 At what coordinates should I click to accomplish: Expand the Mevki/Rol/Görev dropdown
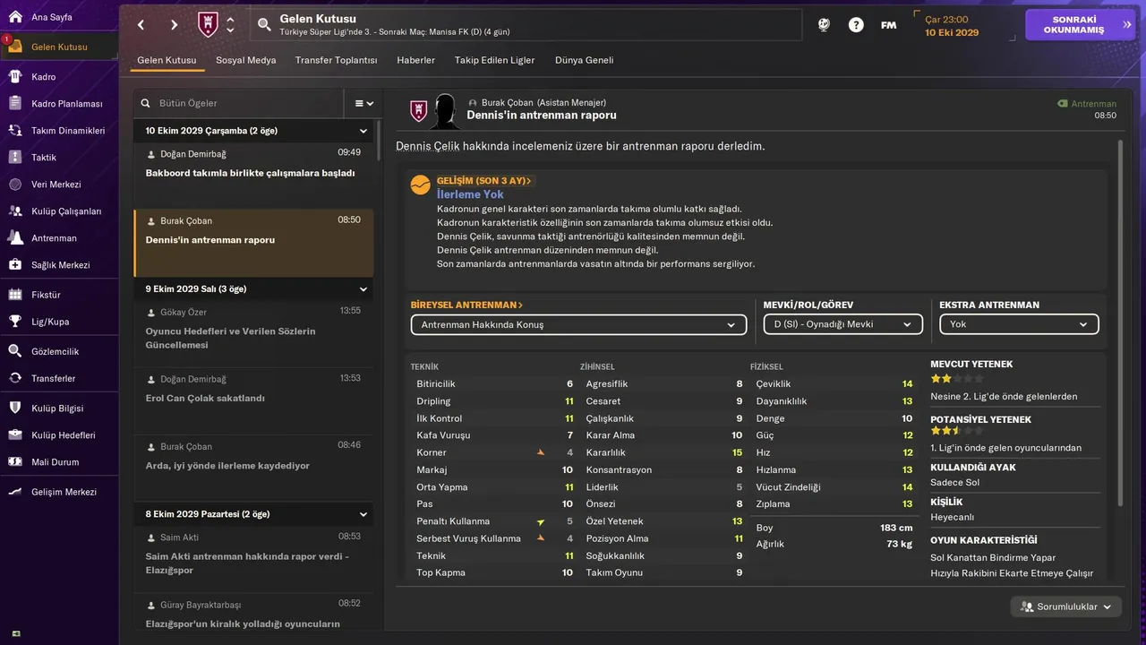pos(842,324)
